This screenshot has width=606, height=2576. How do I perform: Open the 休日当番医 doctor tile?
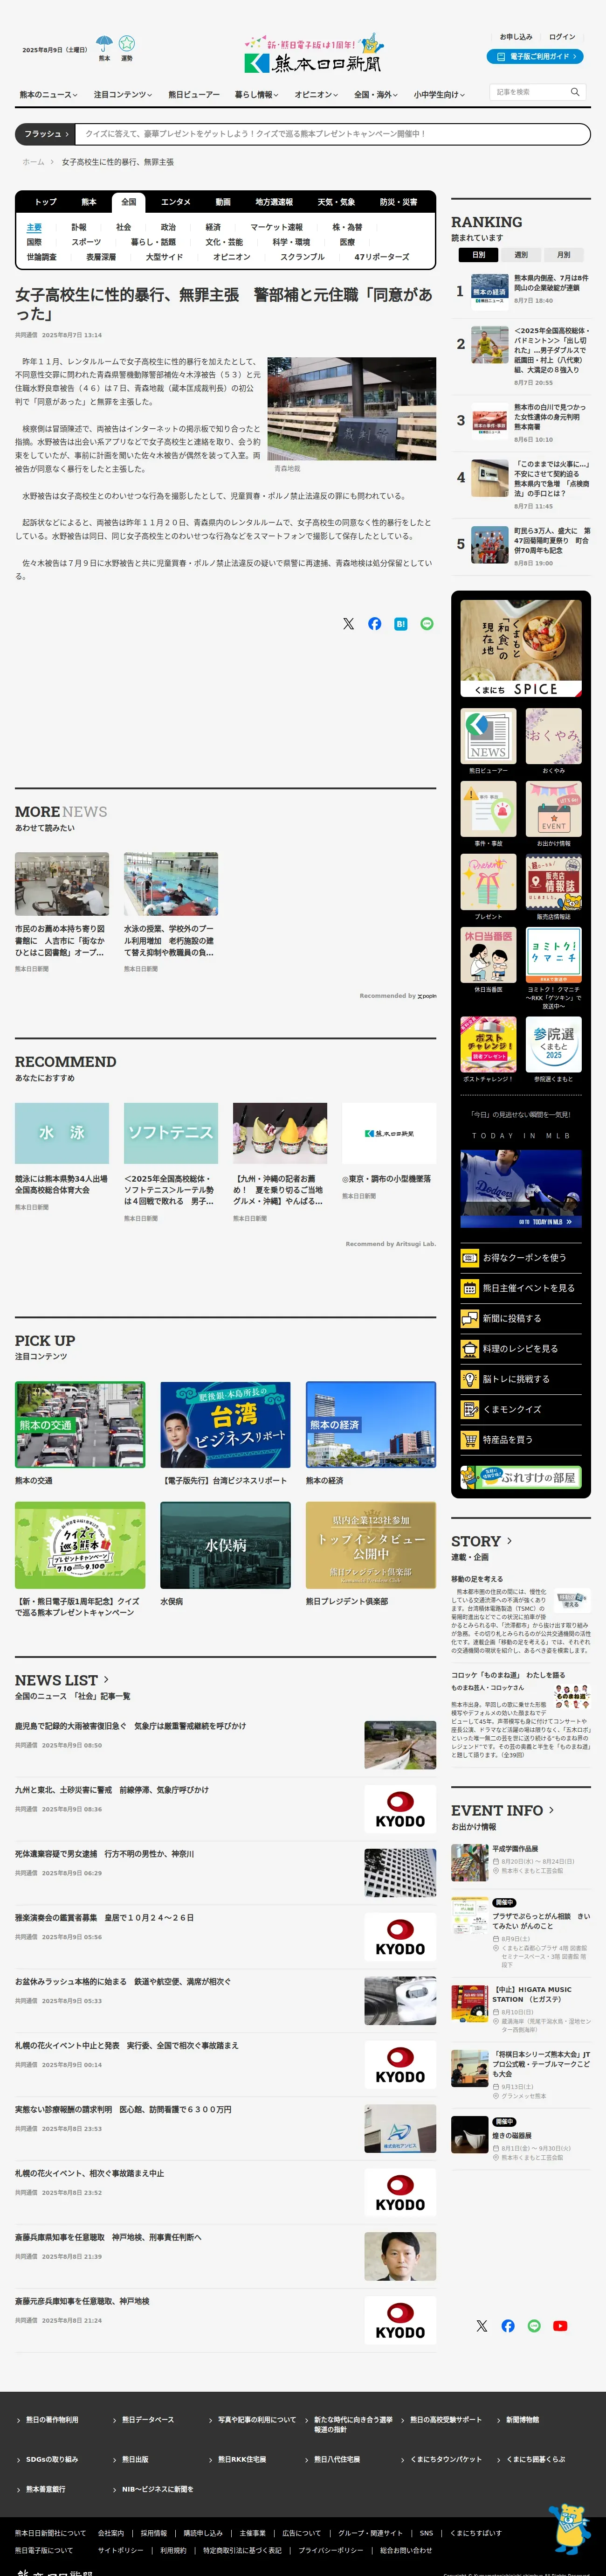488,955
